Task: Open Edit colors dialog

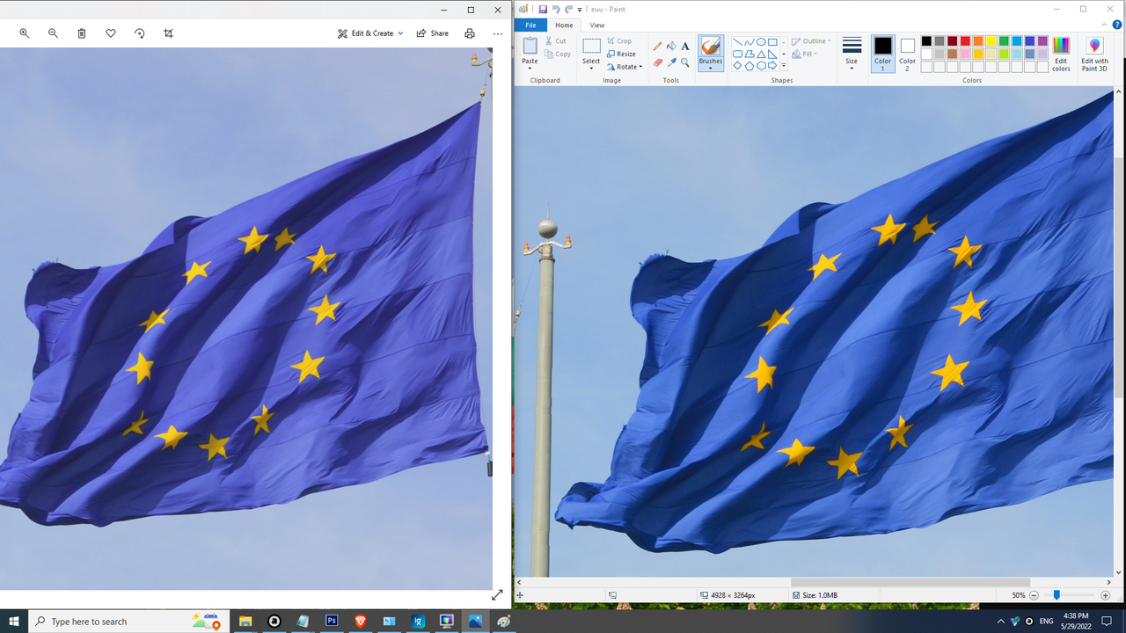Action: 1062,54
